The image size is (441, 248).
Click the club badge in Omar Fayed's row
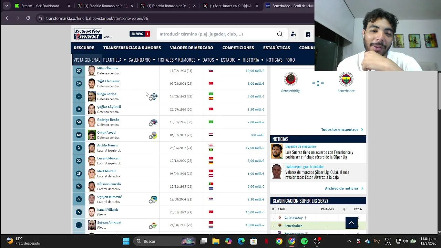pos(154,135)
